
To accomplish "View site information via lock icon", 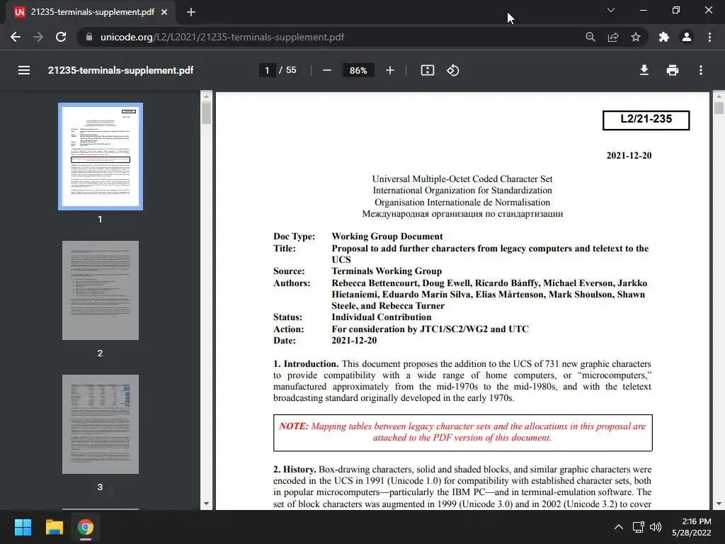I will click(x=89, y=37).
